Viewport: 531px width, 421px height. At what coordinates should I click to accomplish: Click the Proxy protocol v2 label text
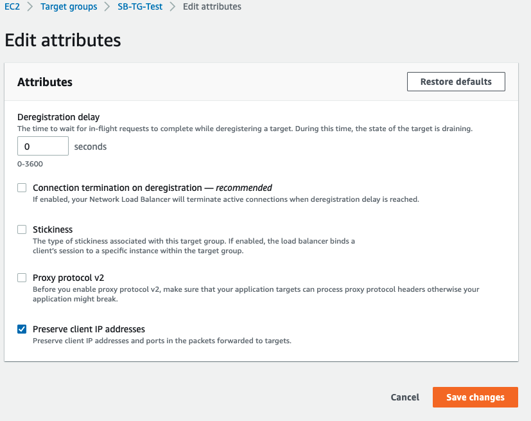[x=68, y=278]
